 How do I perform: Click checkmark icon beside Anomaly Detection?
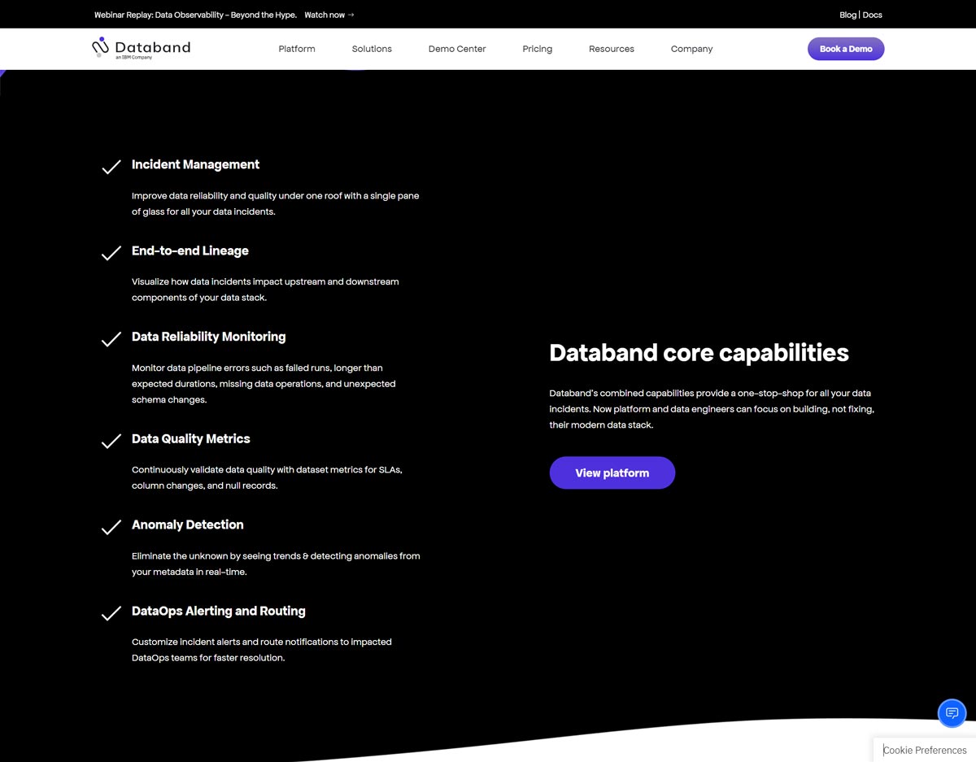click(111, 527)
